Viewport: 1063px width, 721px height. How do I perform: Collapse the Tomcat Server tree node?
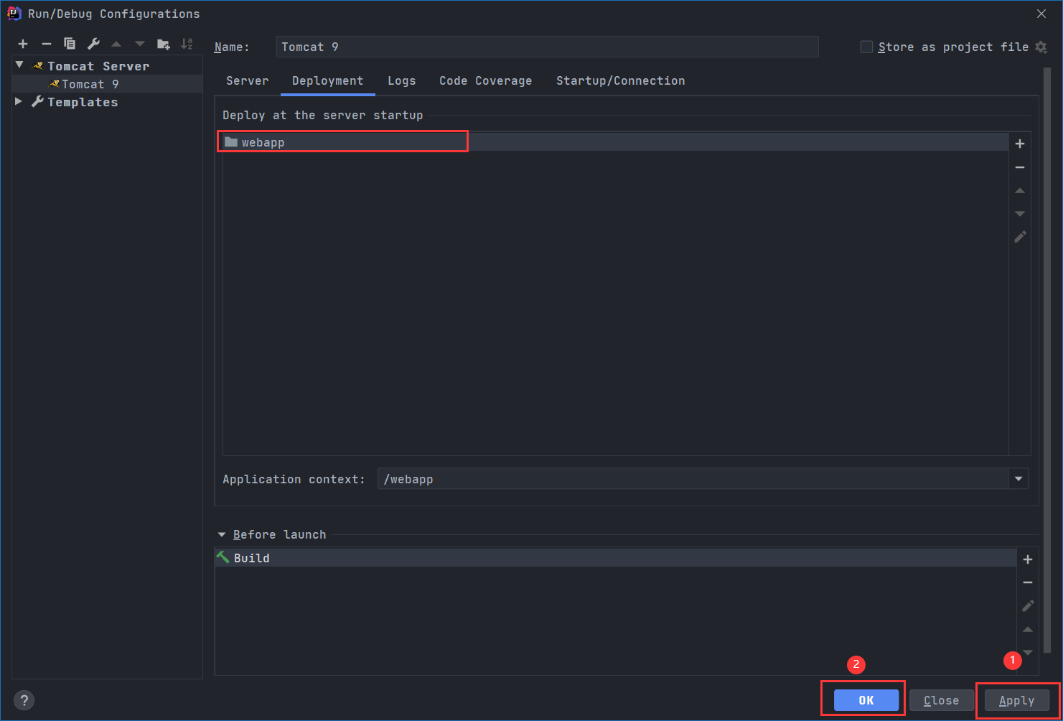pyautogui.click(x=19, y=65)
